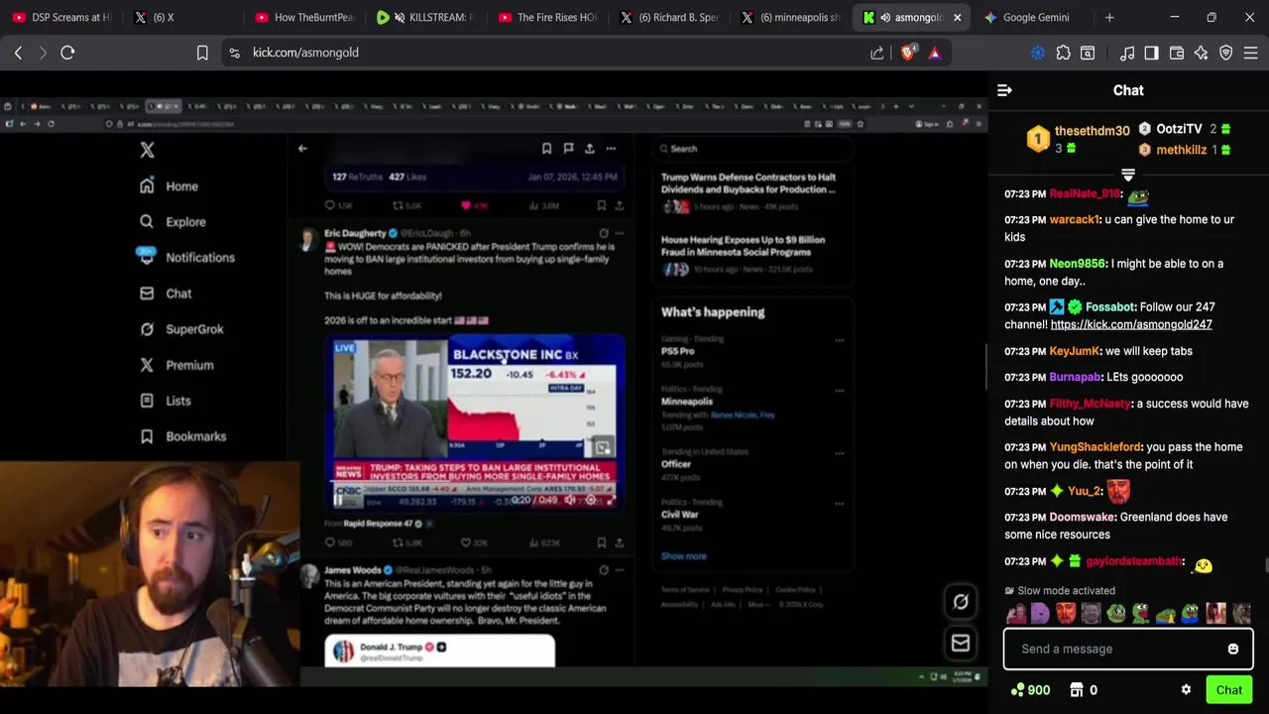Switch to the Richard B. Spen tab
1269x714 pixels.
coord(669,17)
